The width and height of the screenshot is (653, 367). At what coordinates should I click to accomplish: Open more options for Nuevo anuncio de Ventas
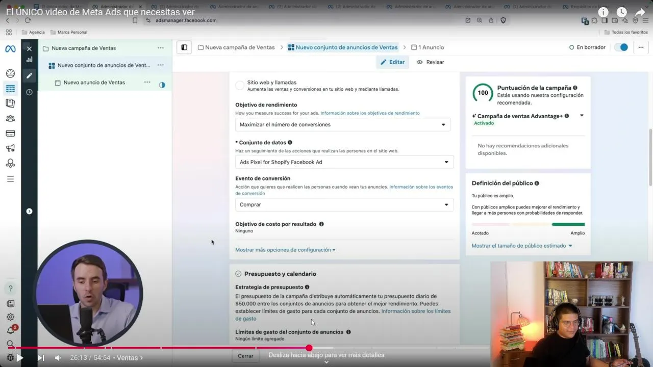click(147, 82)
